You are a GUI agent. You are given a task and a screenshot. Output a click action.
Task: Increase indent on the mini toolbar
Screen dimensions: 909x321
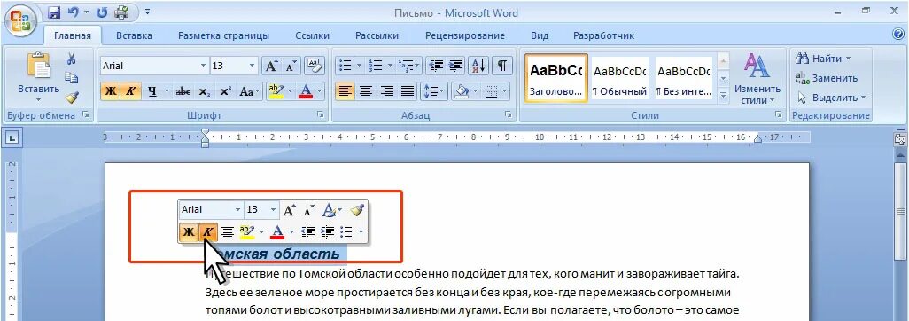click(328, 232)
